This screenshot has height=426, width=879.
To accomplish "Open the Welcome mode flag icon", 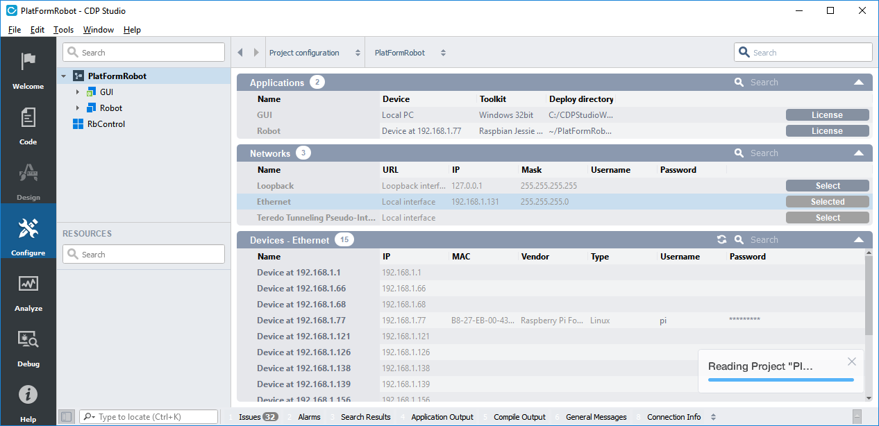I will [28, 62].
